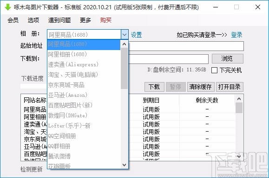Click the D:盘剩余空间 11.35GB text

(177, 70)
